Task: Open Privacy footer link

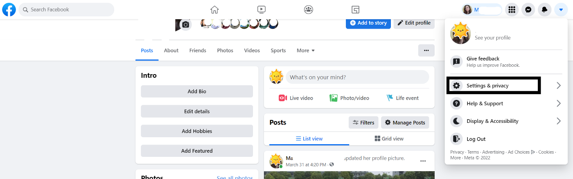Action: [457, 152]
